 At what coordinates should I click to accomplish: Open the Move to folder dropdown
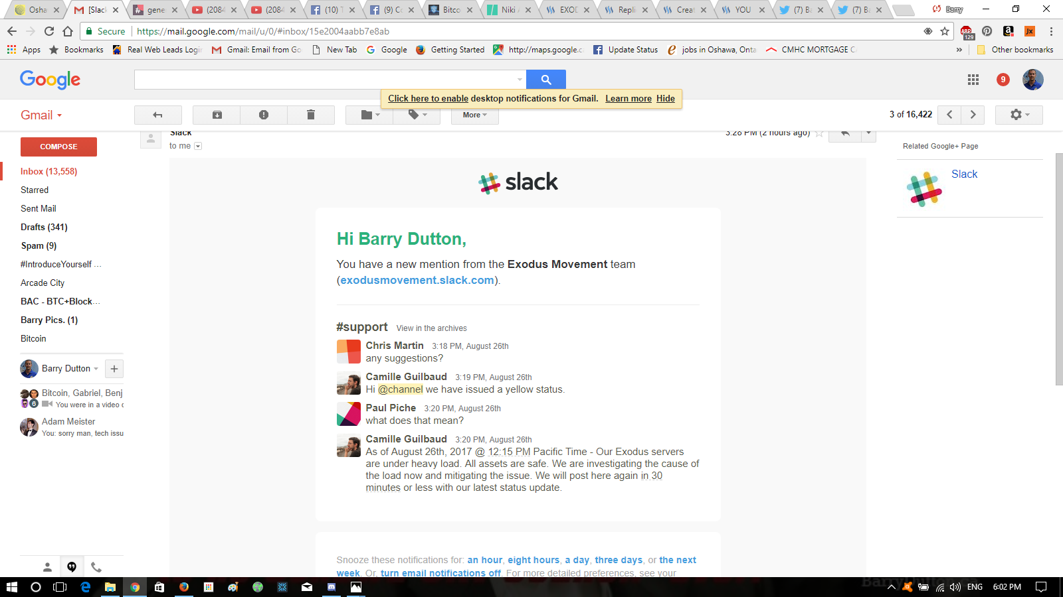[369, 115]
